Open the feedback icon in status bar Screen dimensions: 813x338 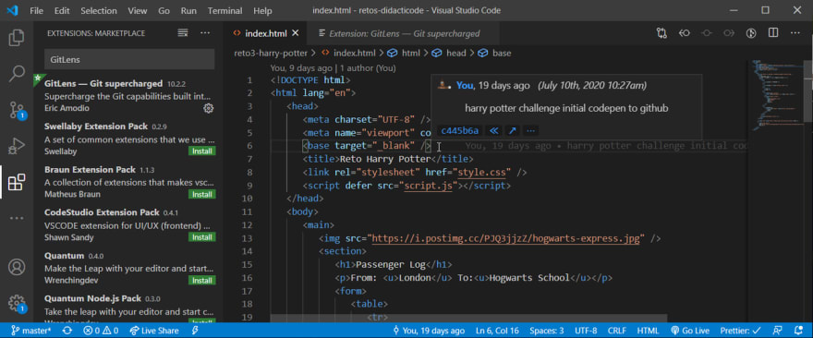click(777, 331)
